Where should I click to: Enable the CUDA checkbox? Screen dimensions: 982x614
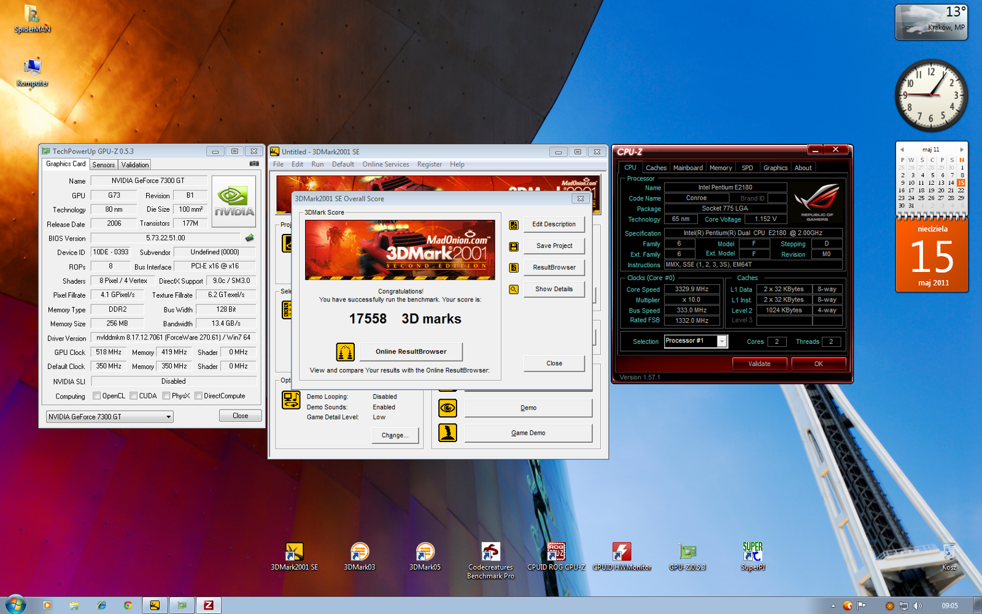tap(133, 396)
